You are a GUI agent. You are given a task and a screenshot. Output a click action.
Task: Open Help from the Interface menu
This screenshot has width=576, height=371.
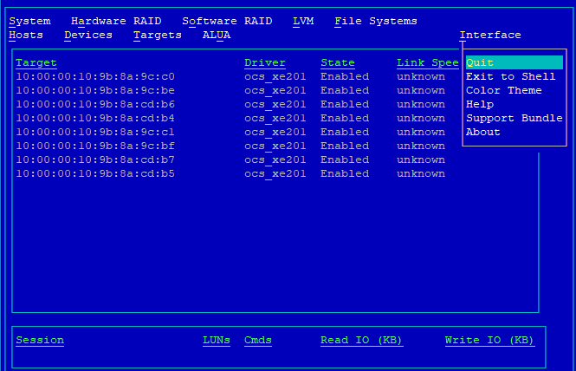click(x=480, y=104)
